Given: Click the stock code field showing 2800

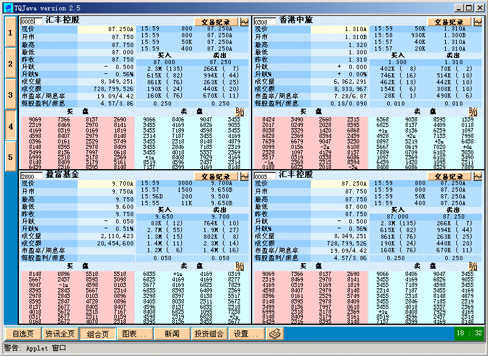Looking at the screenshot, I should [x=31, y=176].
